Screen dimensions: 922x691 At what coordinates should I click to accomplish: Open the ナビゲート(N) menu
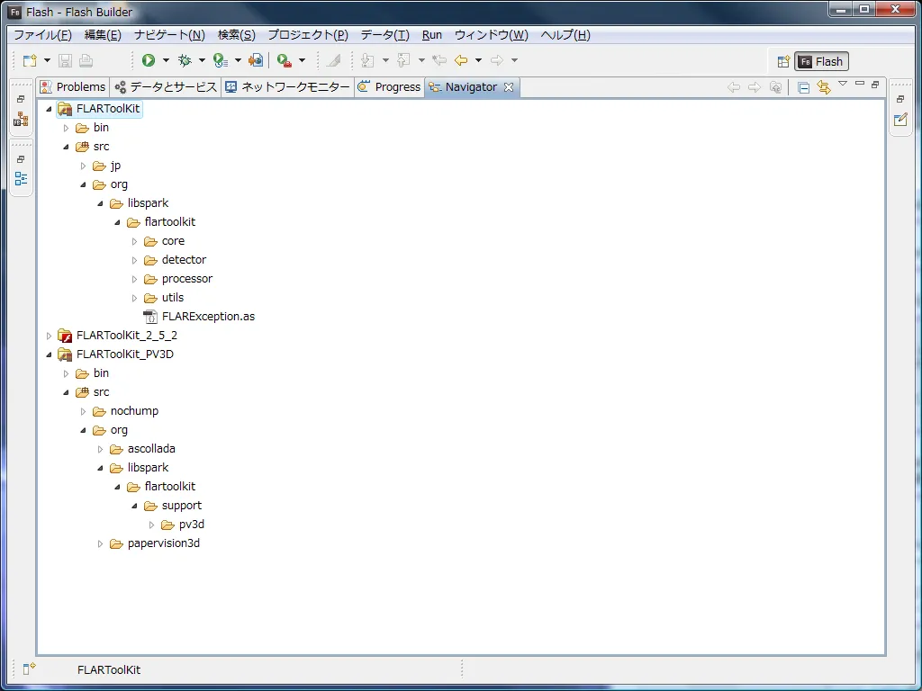[x=169, y=35]
